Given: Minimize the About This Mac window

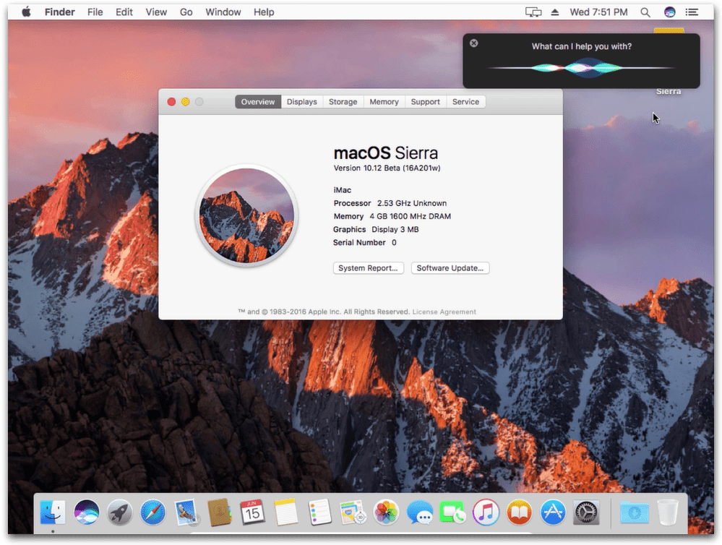Looking at the screenshot, I should point(186,102).
